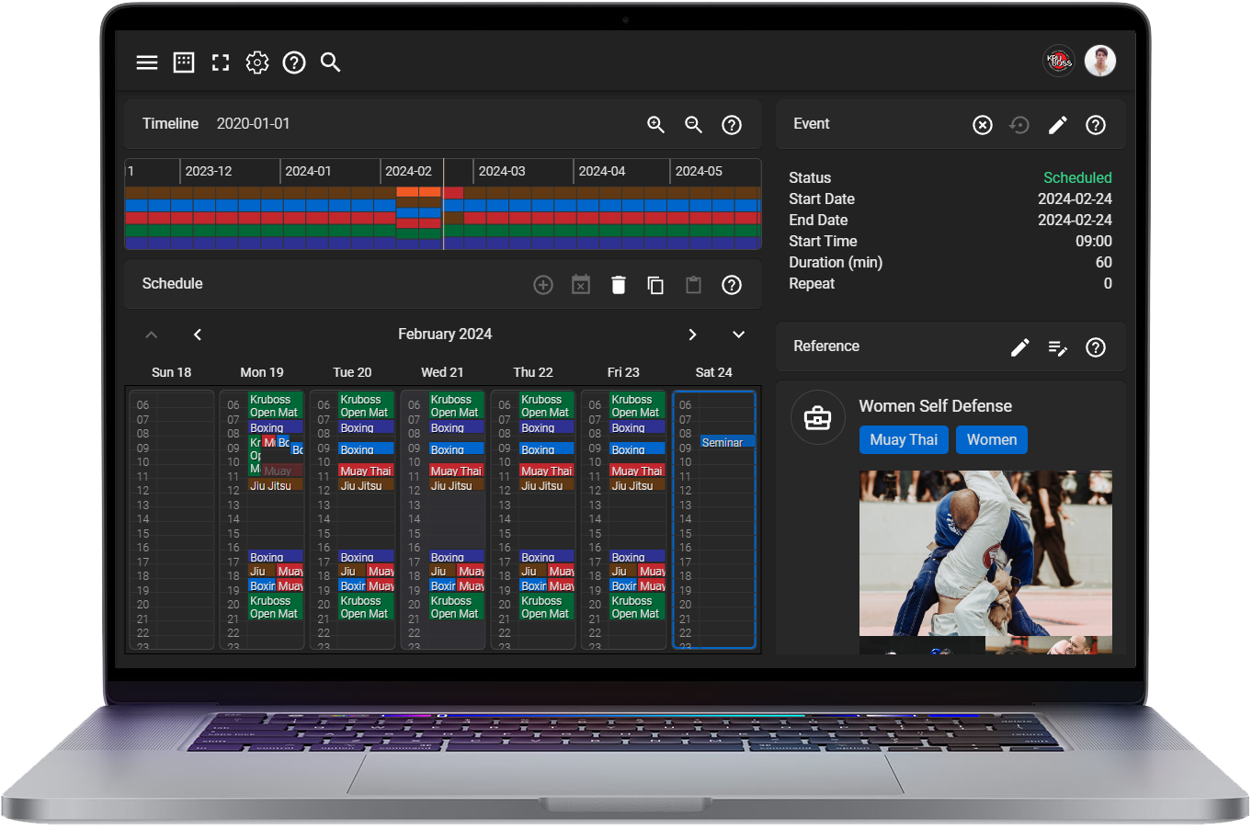Image resolution: width=1252 pixels, height=829 pixels.
Task: Select the Tue 20 day header
Action: (x=352, y=372)
